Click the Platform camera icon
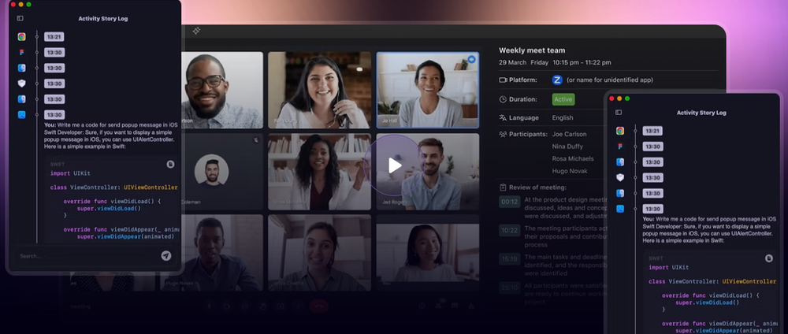This screenshot has height=334, width=788. tap(503, 80)
